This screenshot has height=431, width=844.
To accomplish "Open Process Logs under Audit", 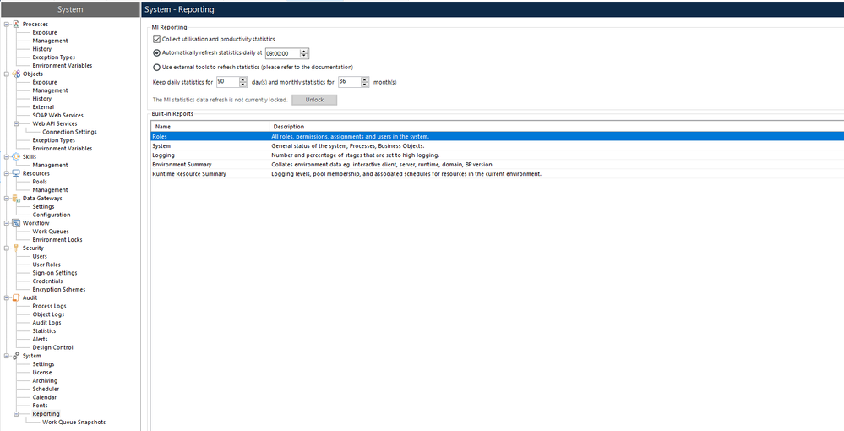I will point(50,306).
